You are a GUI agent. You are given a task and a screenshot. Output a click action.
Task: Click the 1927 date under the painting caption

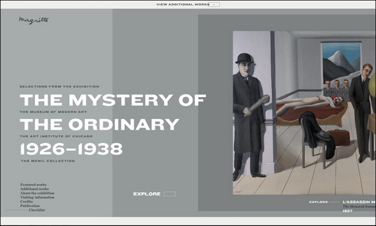[347, 211]
